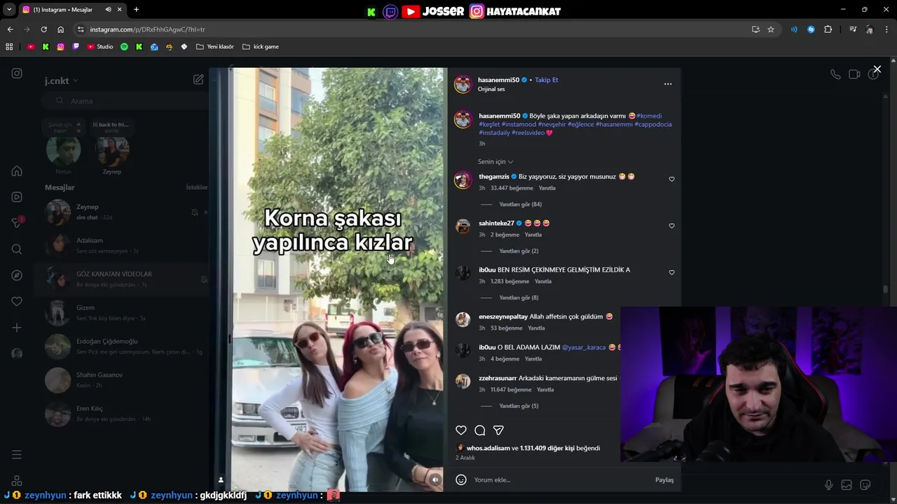This screenshot has width=897, height=504.
Task: Expand the j.cnkt account switcher
Action: click(62, 80)
